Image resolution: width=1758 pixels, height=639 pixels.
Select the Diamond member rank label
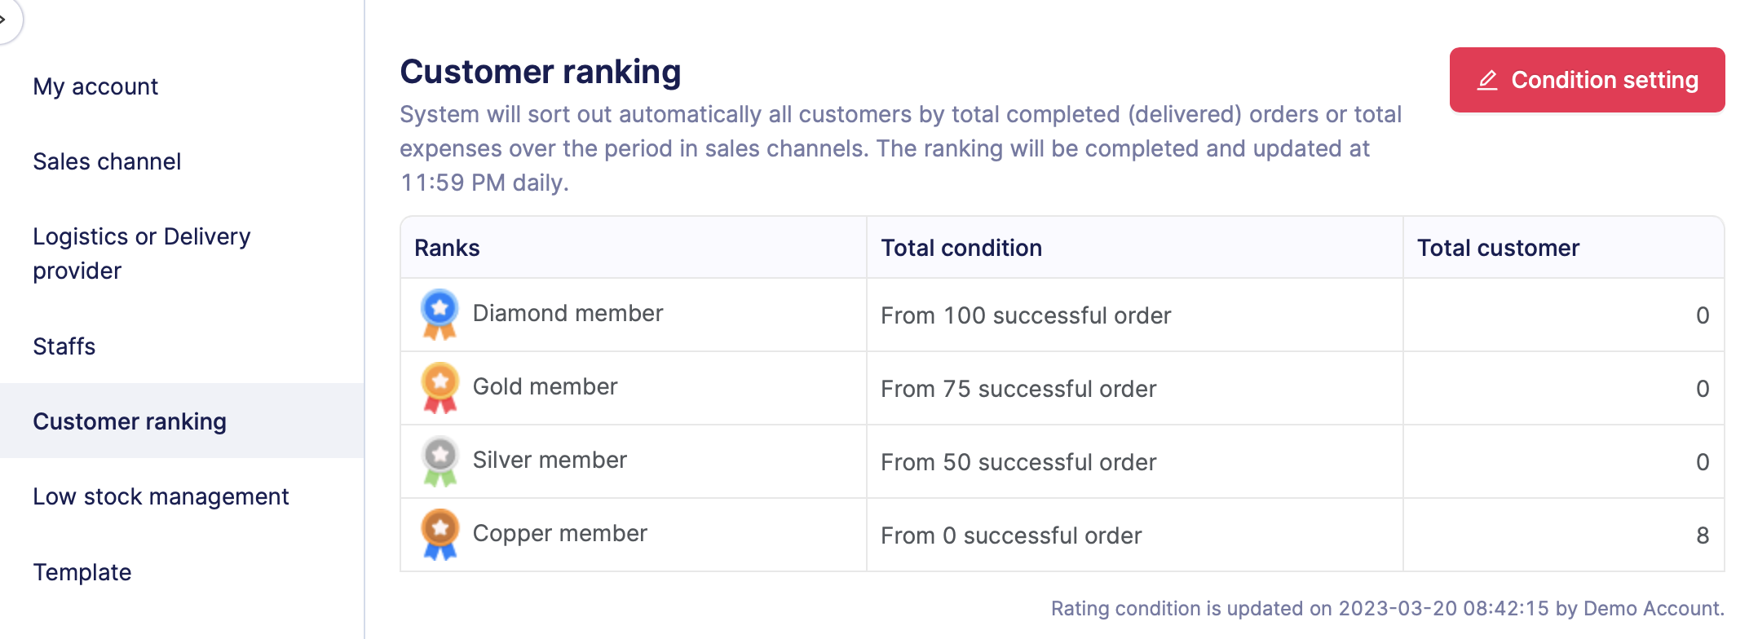(568, 314)
